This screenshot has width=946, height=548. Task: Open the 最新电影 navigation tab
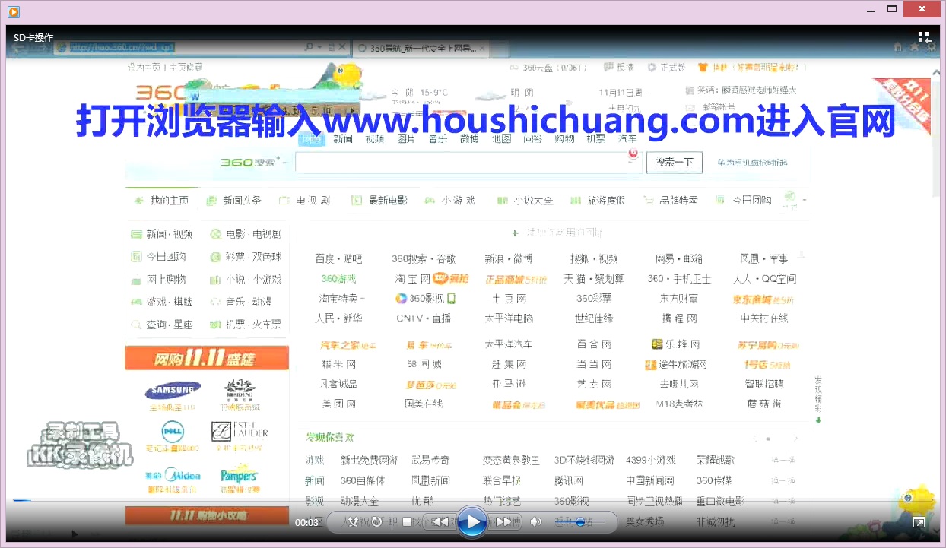coord(379,201)
